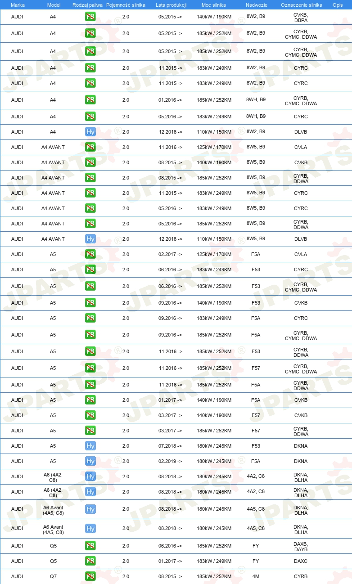Click the fuel icon in the A4 05.2016 8WH row
Viewport: 352px width, 584px height.
[x=90, y=117]
